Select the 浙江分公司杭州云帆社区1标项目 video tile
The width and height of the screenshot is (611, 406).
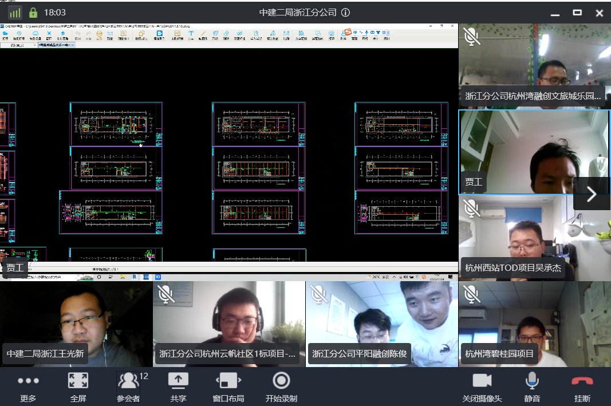coord(229,324)
